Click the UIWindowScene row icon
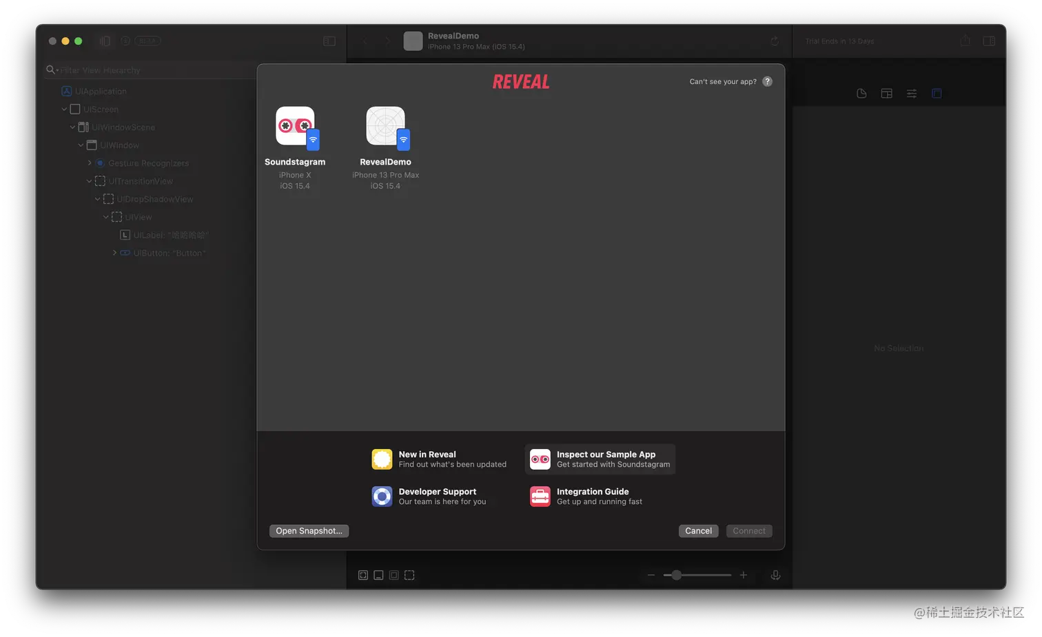The image size is (1042, 637). tap(83, 127)
